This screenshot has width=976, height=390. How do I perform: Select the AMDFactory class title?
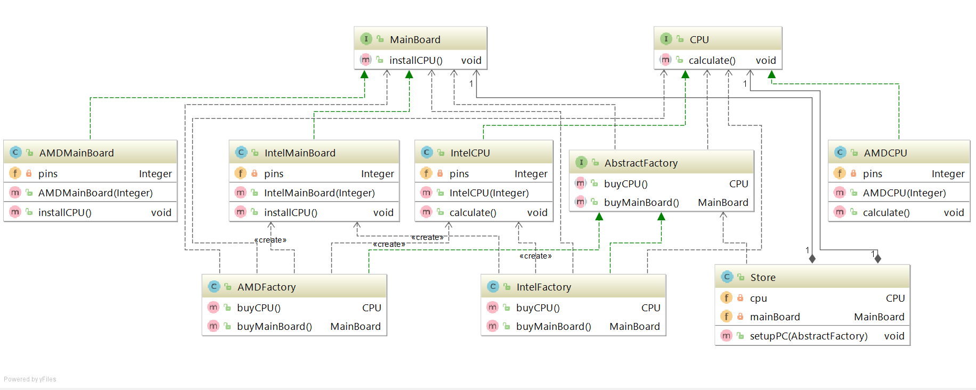266,287
